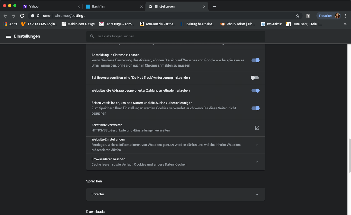Image resolution: width=351 pixels, height=215 pixels.
Task: Reload the settings page
Action: point(22,16)
